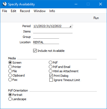Pick the Pdf and Email option
The image size is (107, 109).
point(50,67)
